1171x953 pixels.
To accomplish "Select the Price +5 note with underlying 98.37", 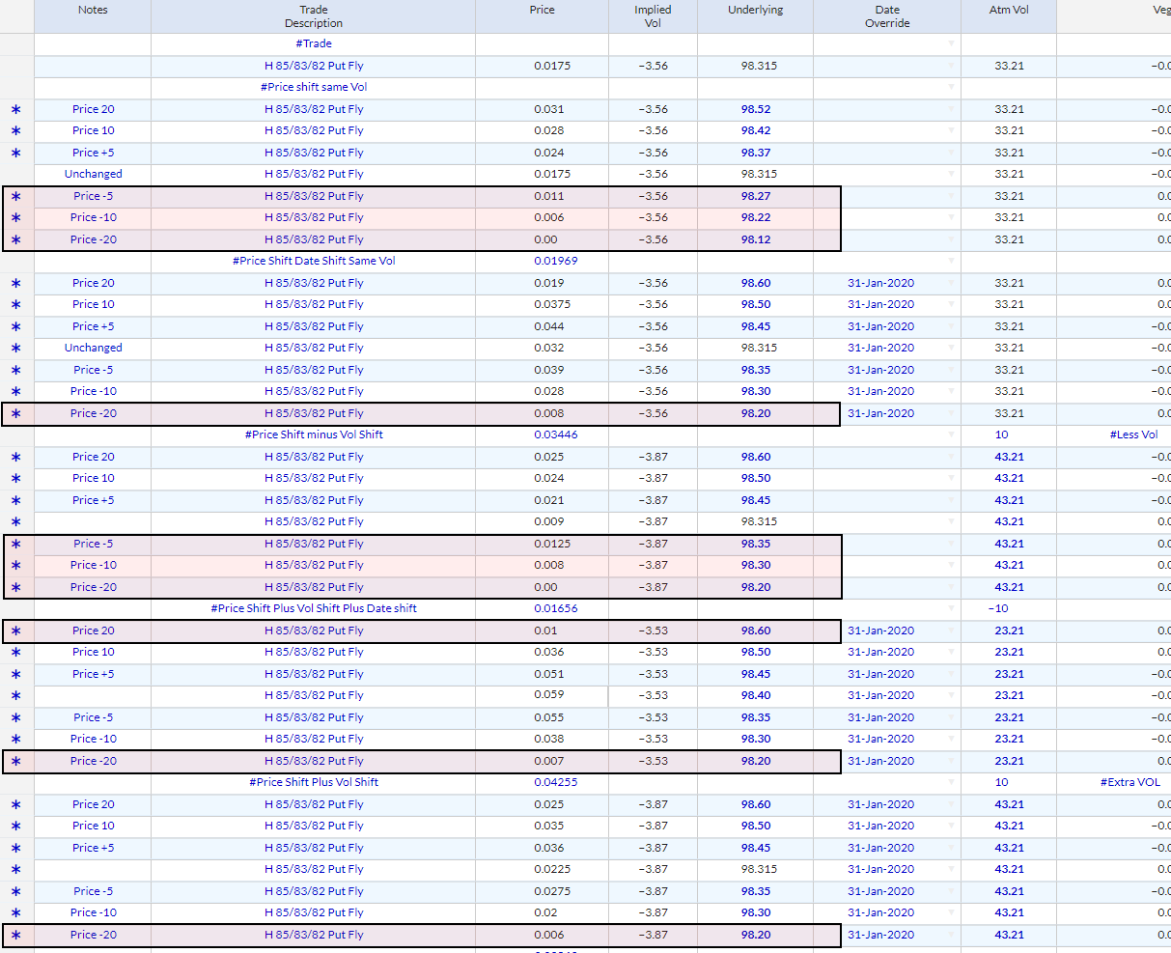I will (x=93, y=153).
